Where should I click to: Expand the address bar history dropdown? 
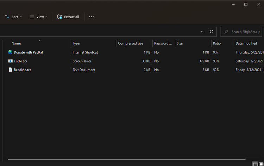click(x=202, y=32)
